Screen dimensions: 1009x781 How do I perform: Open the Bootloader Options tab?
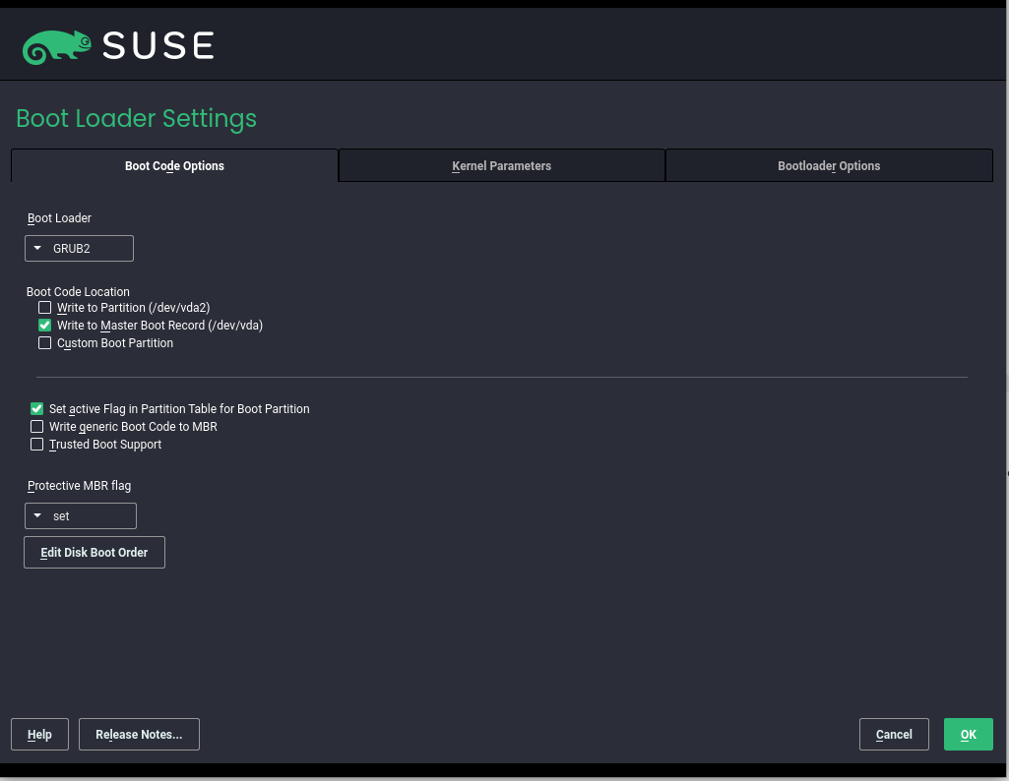pyautogui.click(x=829, y=166)
